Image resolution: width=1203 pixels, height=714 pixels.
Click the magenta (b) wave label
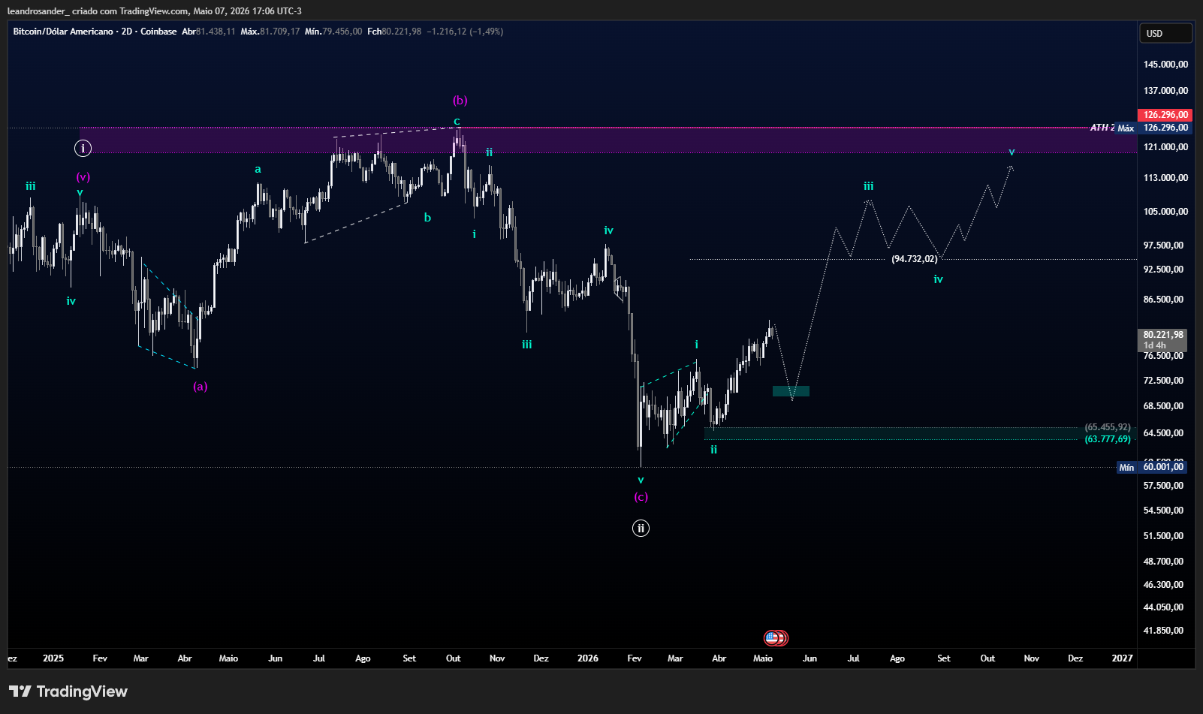tap(460, 101)
